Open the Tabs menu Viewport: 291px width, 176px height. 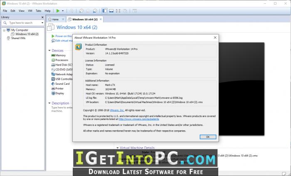pyautogui.click(x=38, y=11)
